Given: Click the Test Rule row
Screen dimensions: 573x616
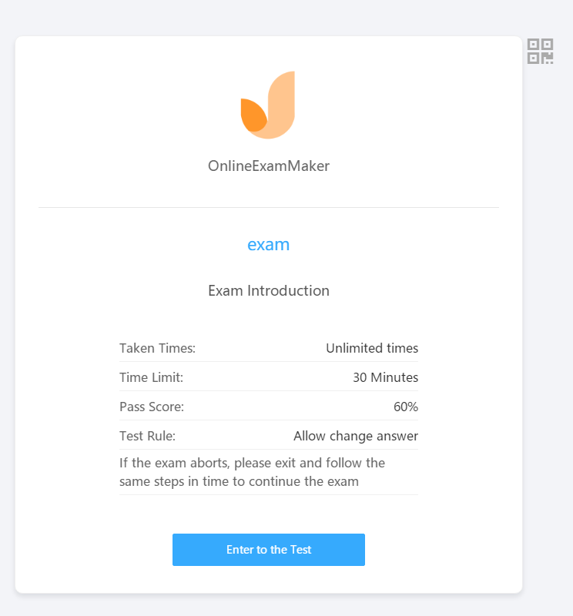Looking at the screenshot, I should click(269, 436).
